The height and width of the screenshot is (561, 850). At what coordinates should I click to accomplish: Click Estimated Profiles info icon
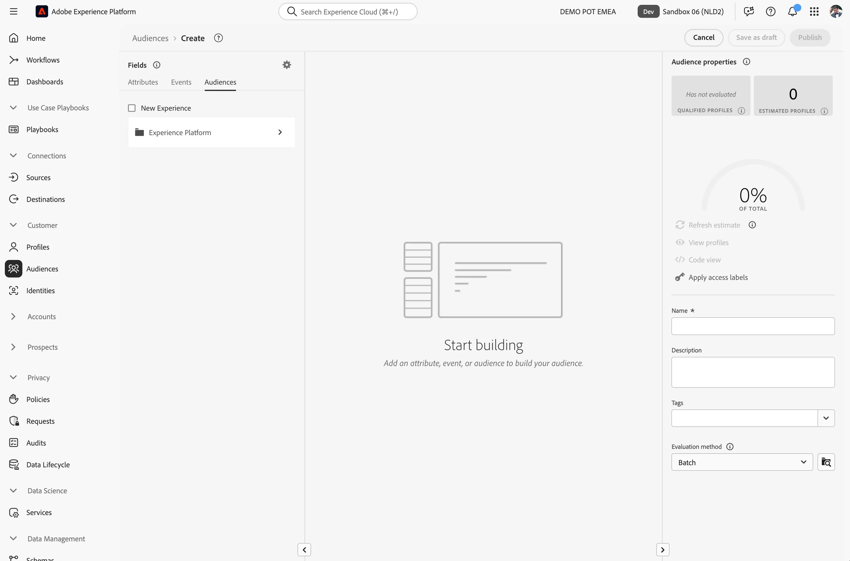pos(824,111)
